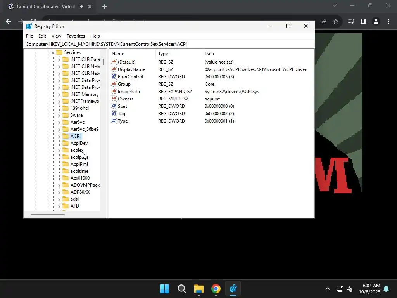Select the ACPI folder icon

[x=66, y=136]
